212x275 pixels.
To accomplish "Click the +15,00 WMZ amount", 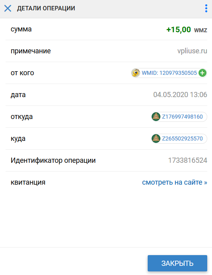I will click(x=187, y=29).
